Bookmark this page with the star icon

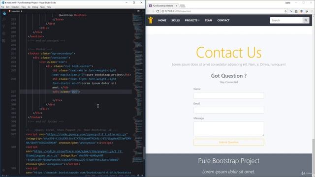pos(285,11)
